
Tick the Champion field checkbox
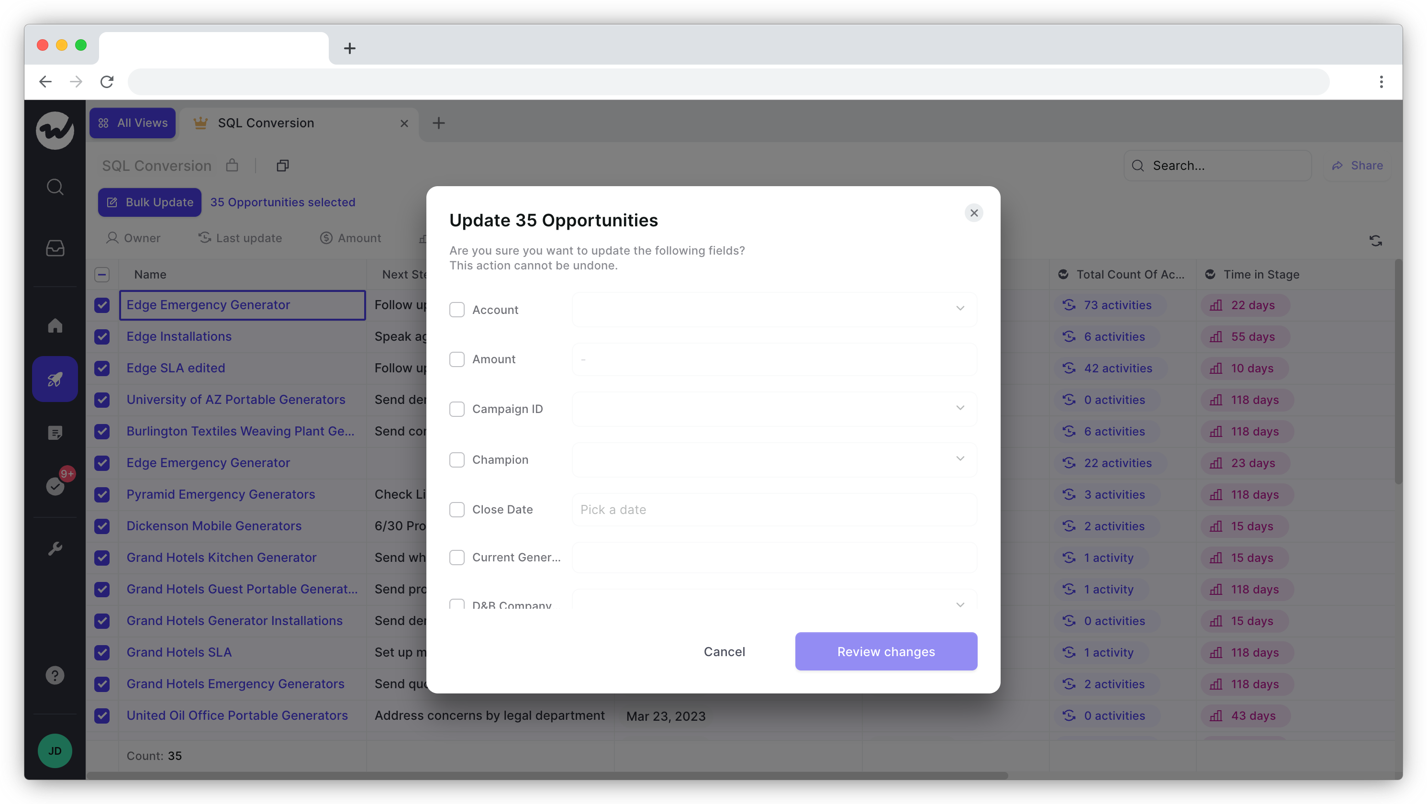[x=457, y=459]
